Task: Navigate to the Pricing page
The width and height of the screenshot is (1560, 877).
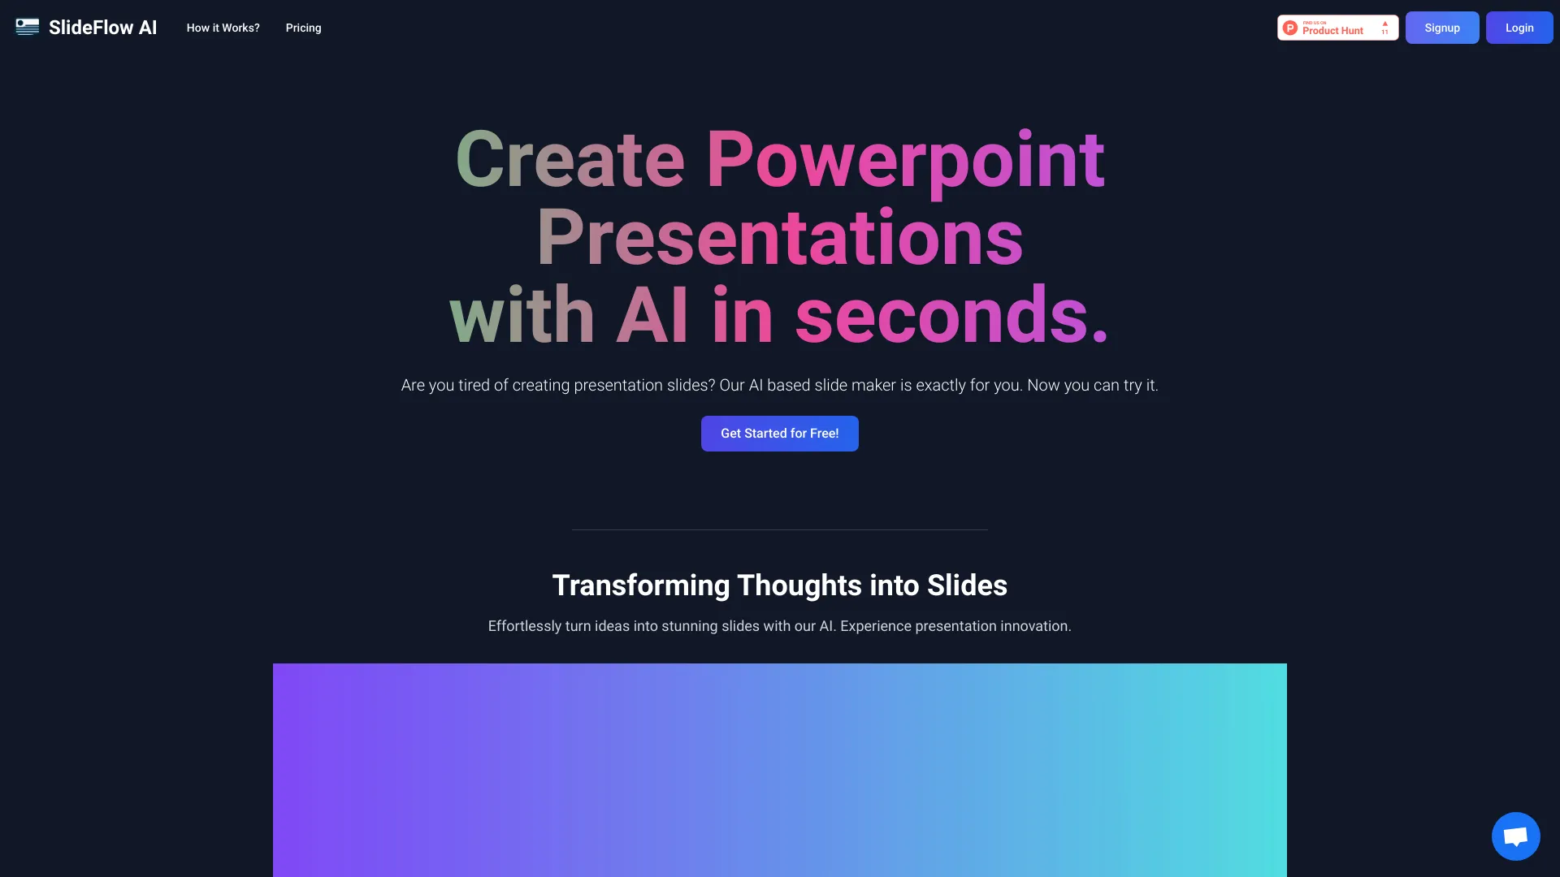Action: click(x=303, y=27)
